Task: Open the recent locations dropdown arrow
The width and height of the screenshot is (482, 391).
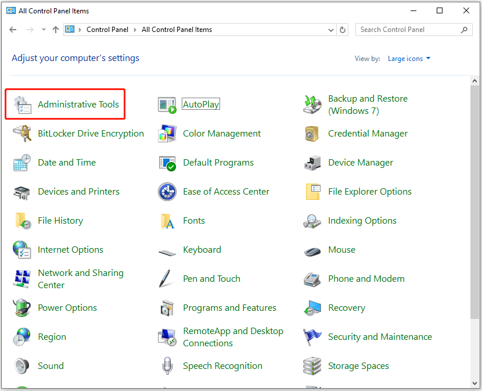Action: (x=44, y=30)
